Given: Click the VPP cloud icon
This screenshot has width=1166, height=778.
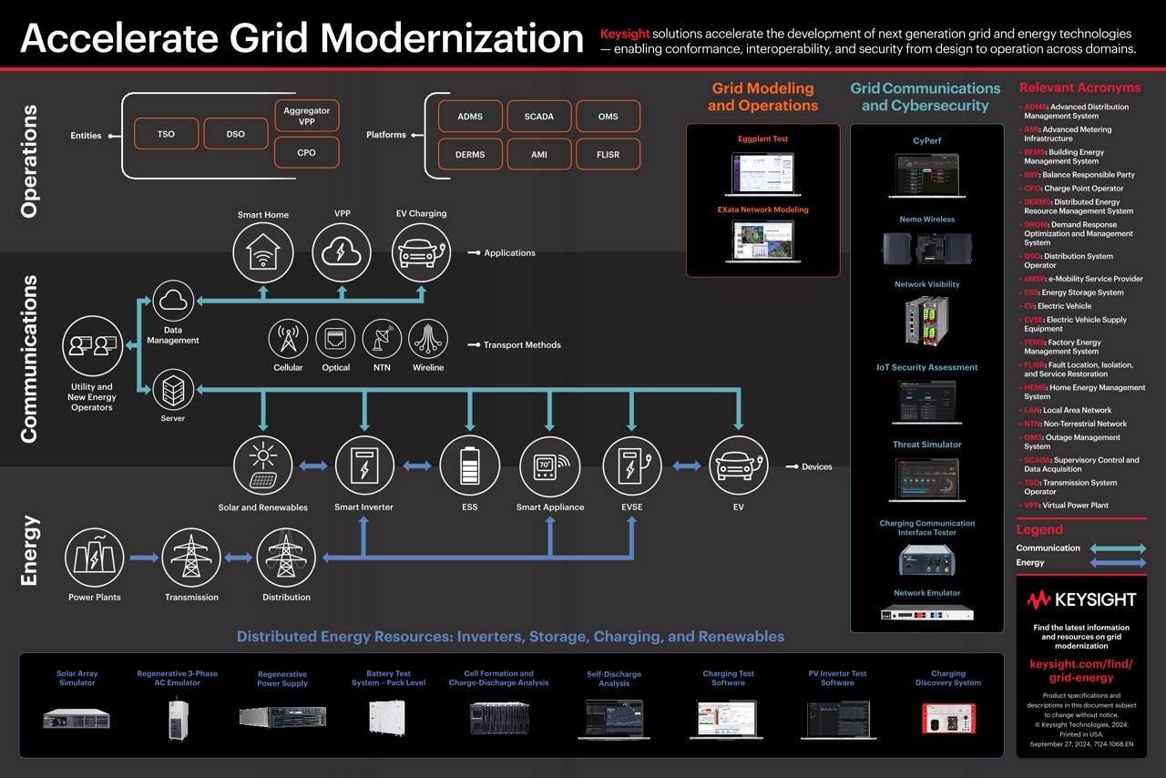Looking at the screenshot, I should [x=341, y=252].
